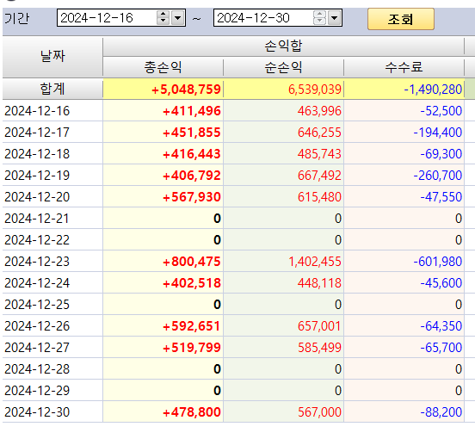Sort by the 순손익 column header
The image size is (475, 439).
point(283,67)
